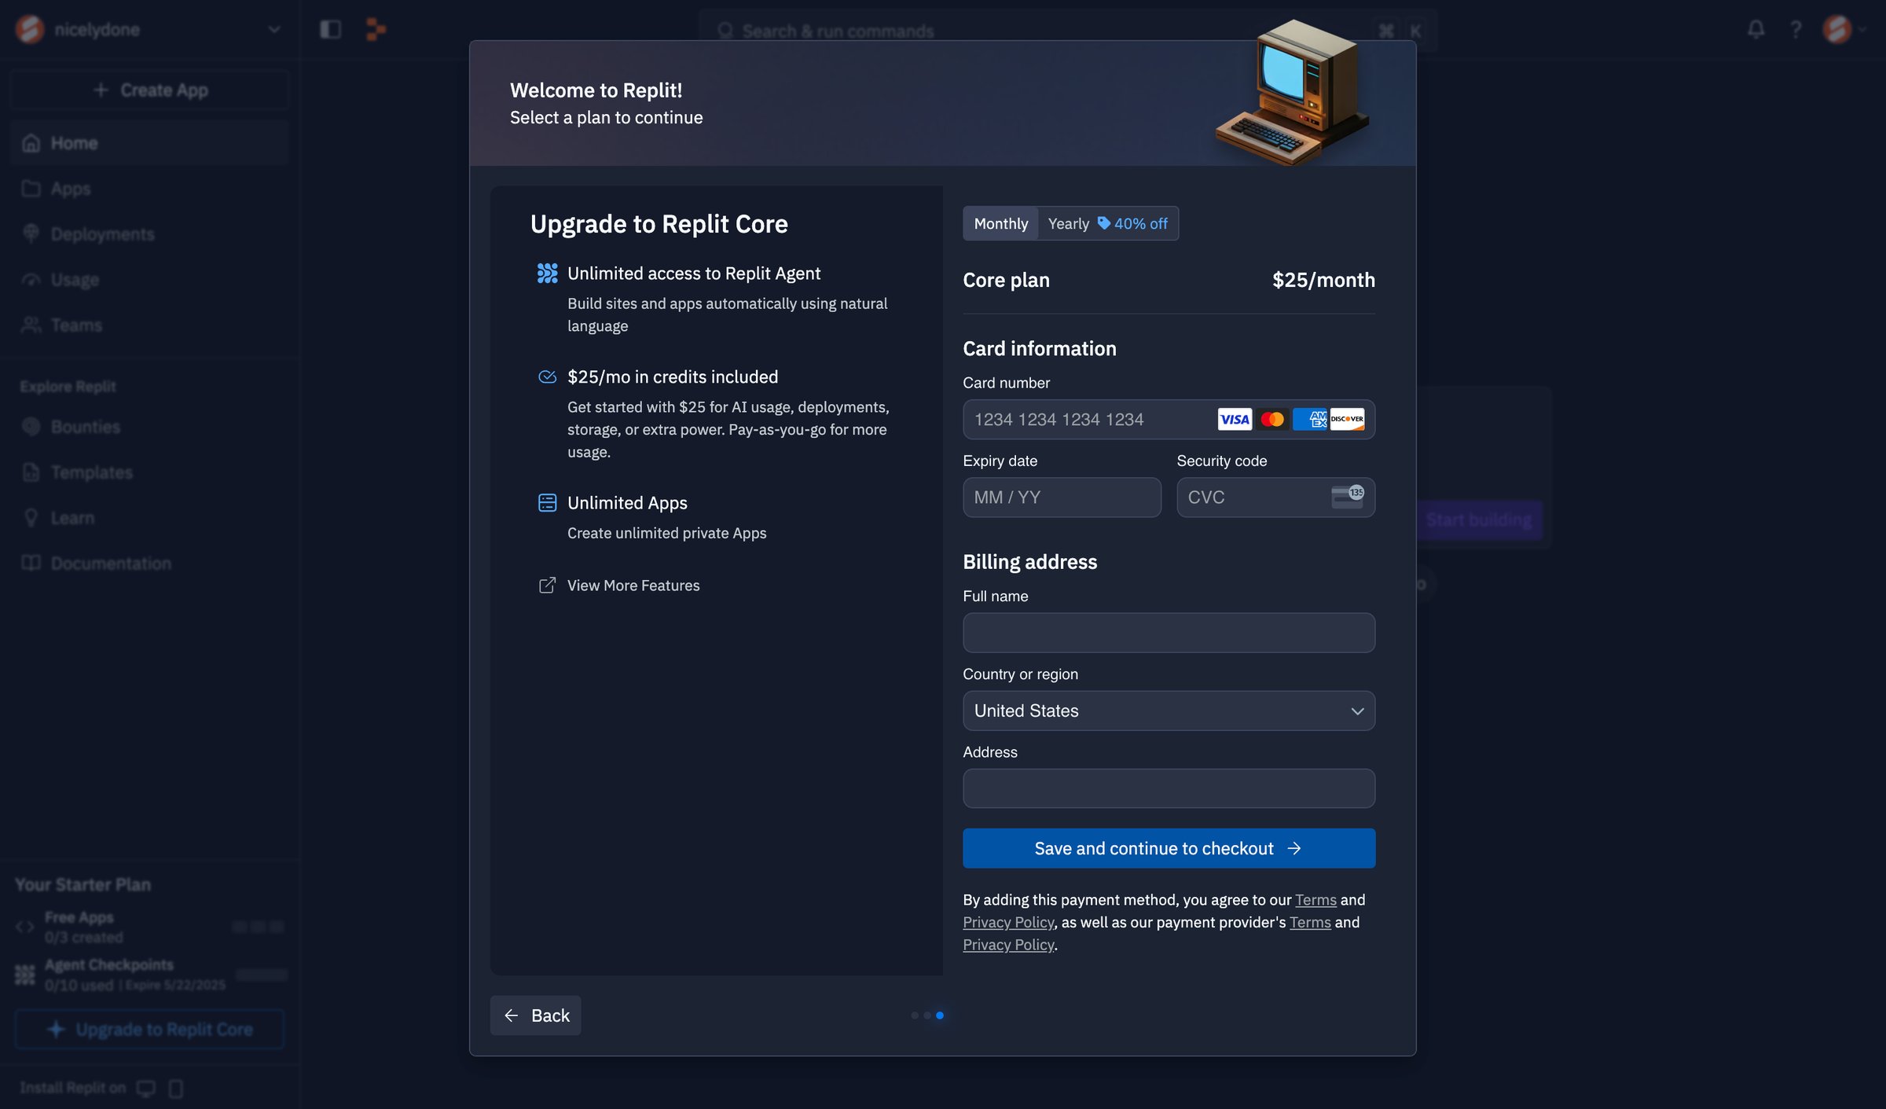Screen dimensions: 1886x1109
Task: Click the Free Apps code icon
Action: tap(25, 927)
